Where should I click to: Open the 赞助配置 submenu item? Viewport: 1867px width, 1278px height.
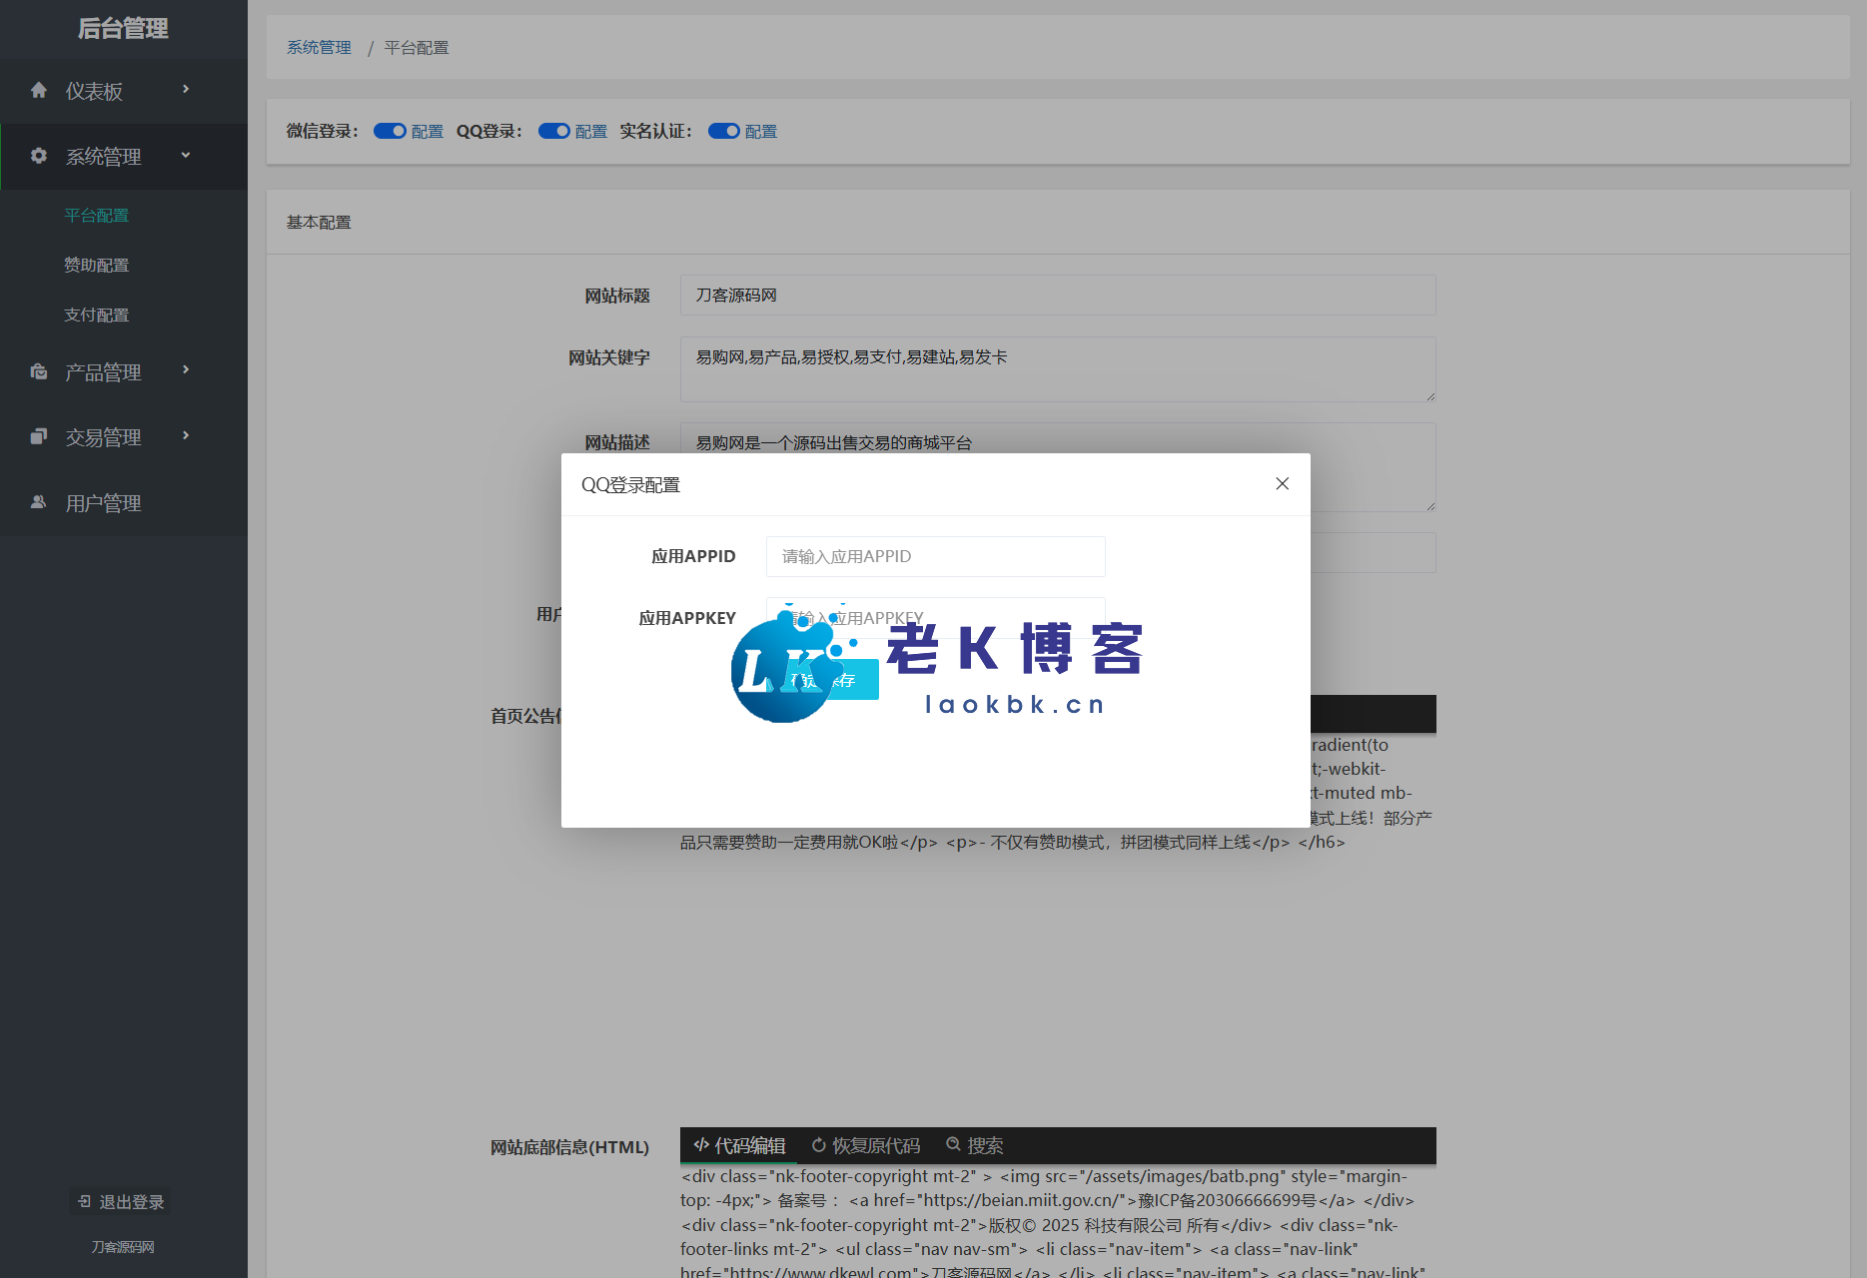click(x=97, y=266)
